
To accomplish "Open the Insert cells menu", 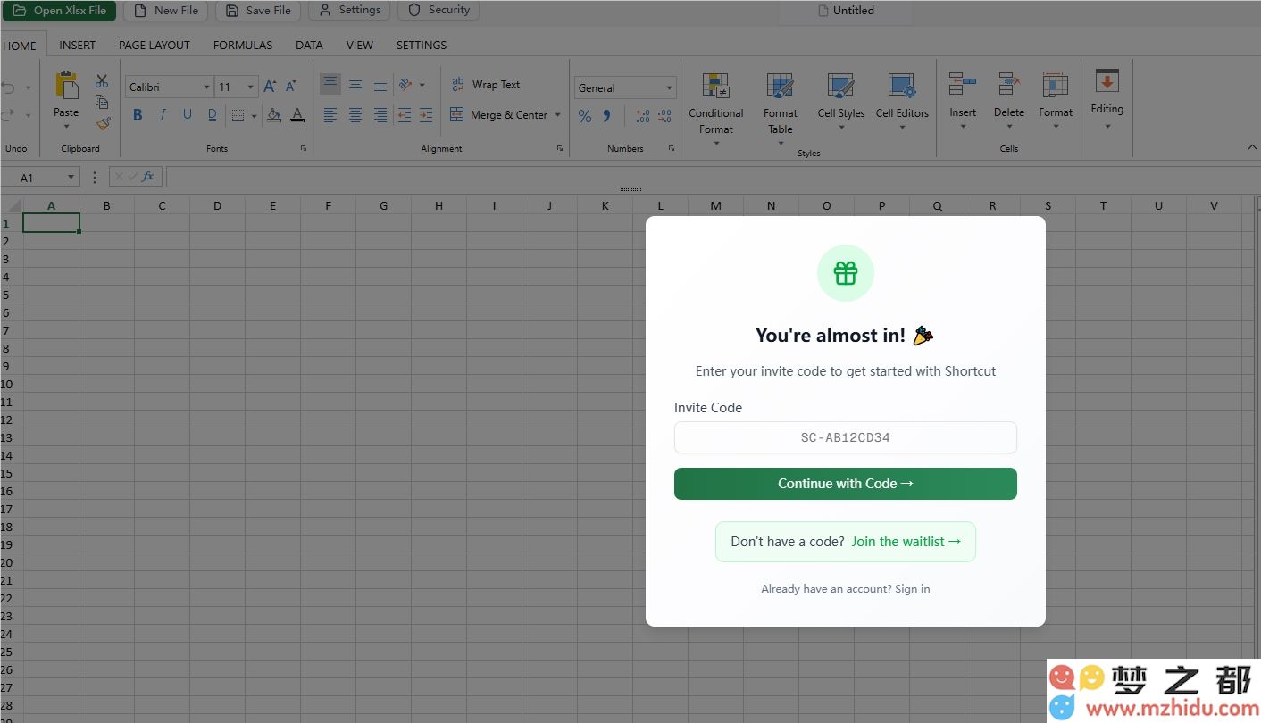I will click(963, 101).
